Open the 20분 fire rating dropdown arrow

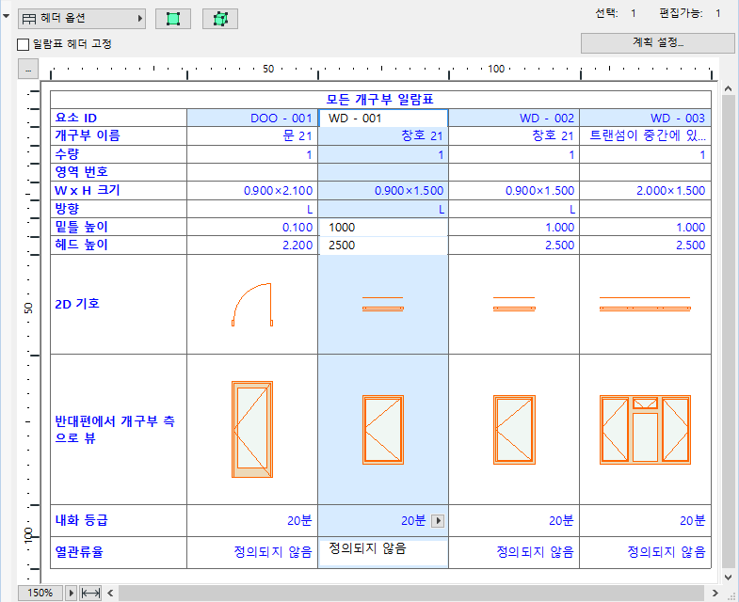[438, 521]
